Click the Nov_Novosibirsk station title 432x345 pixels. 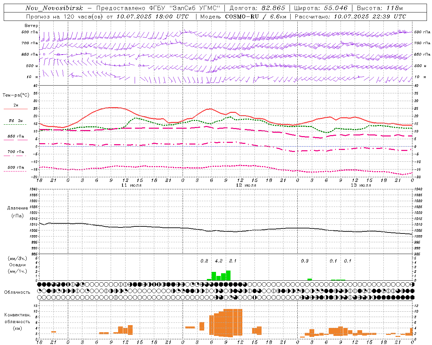[54, 8]
